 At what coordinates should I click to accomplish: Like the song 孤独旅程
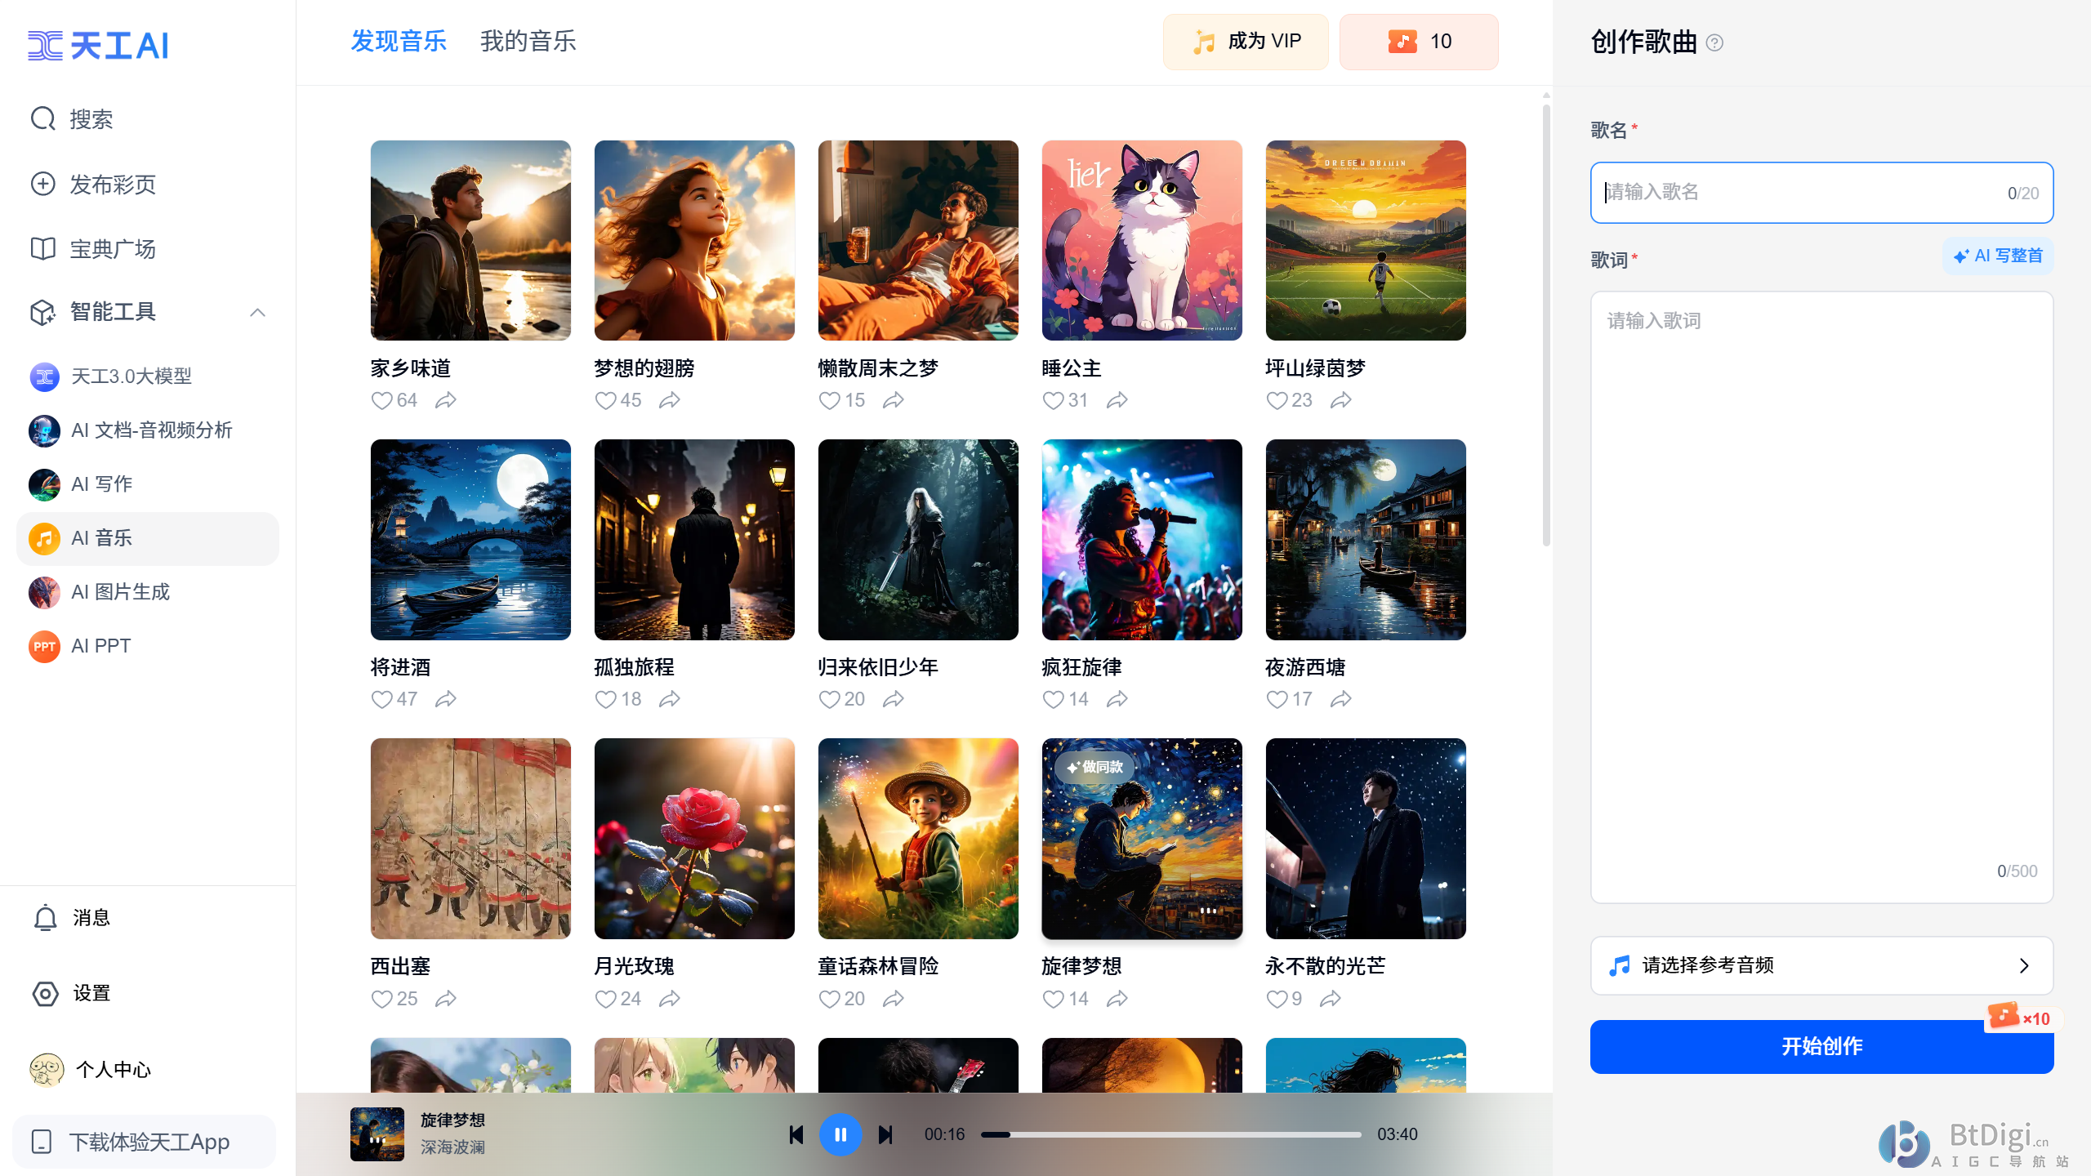[606, 700]
